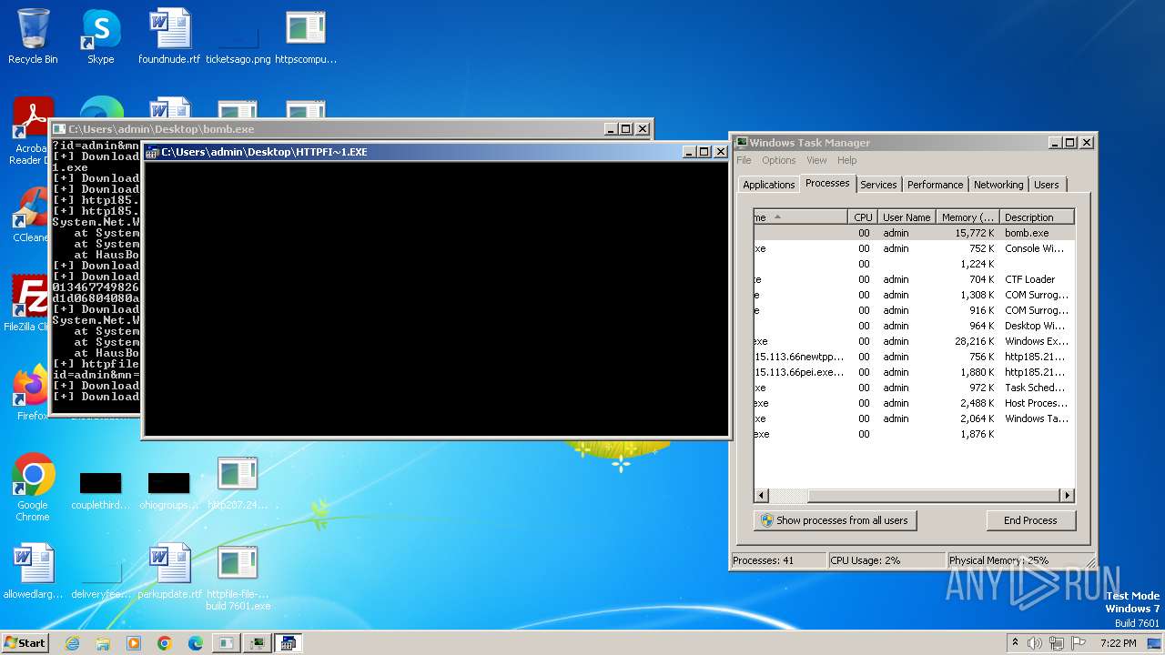Image resolution: width=1165 pixels, height=655 pixels.
Task: Open the View menu in Task Manager
Action: point(816,160)
